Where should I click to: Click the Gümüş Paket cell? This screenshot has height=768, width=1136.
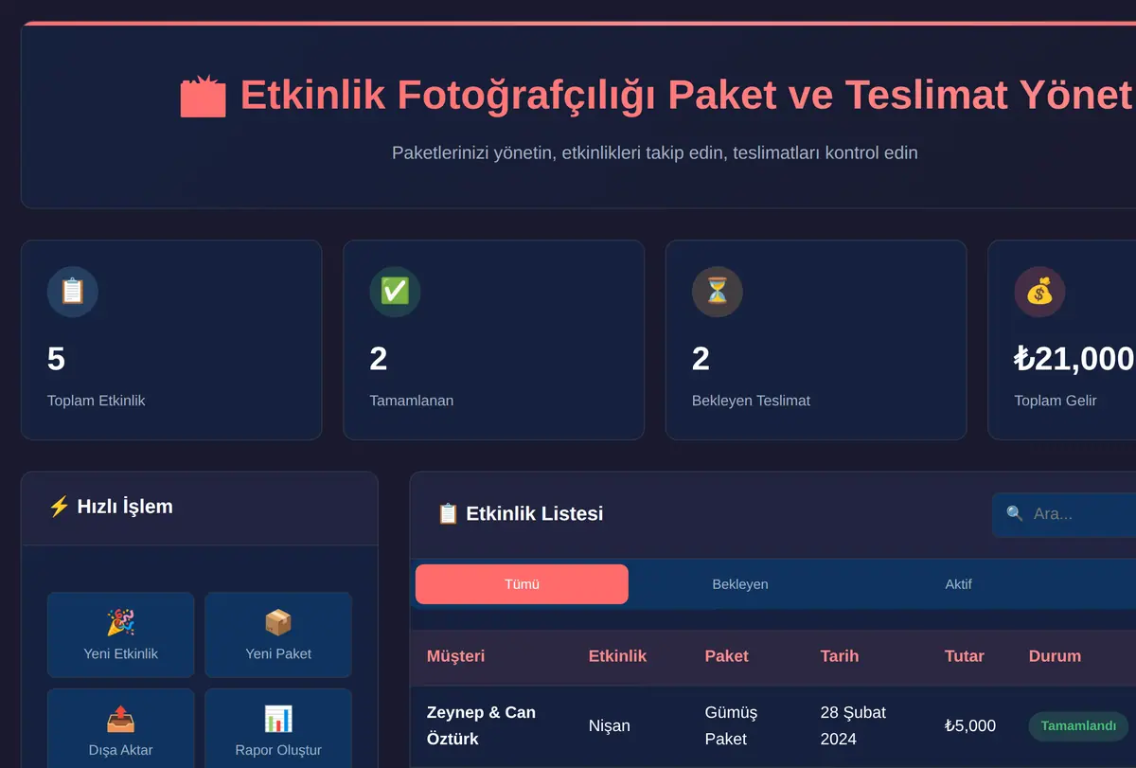732,725
